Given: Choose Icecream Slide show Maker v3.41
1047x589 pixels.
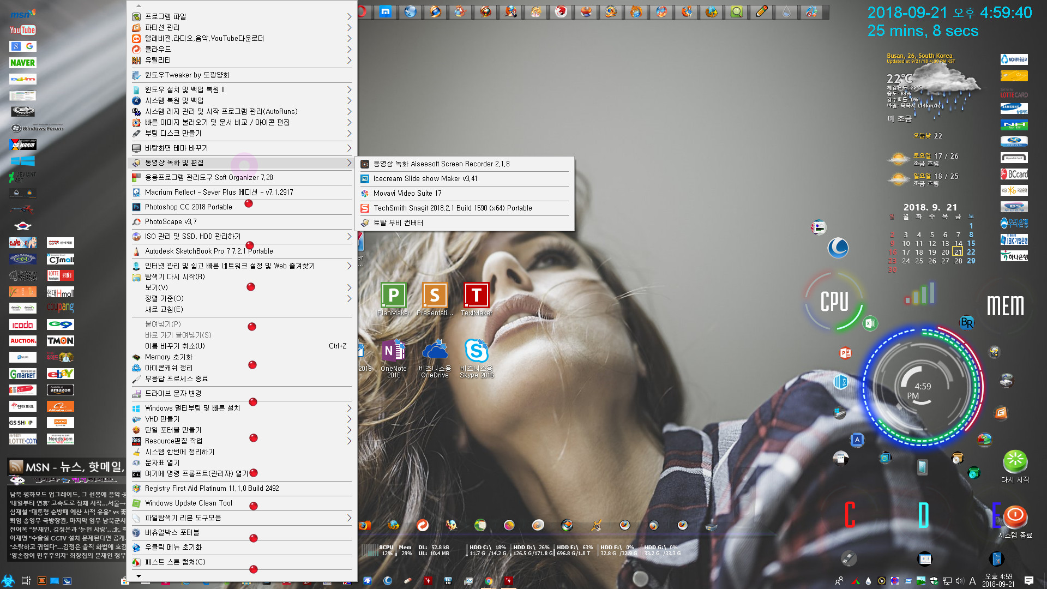Looking at the screenshot, I should coord(465,178).
